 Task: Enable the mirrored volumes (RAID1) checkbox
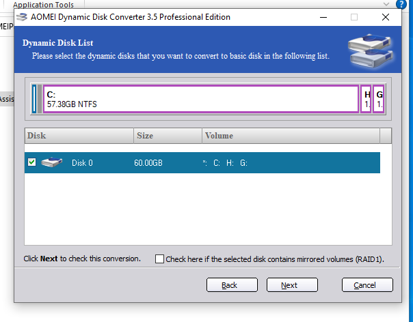[x=159, y=259]
